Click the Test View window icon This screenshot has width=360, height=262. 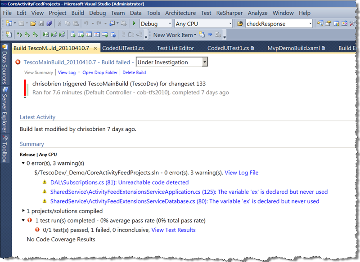tap(73, 35)
